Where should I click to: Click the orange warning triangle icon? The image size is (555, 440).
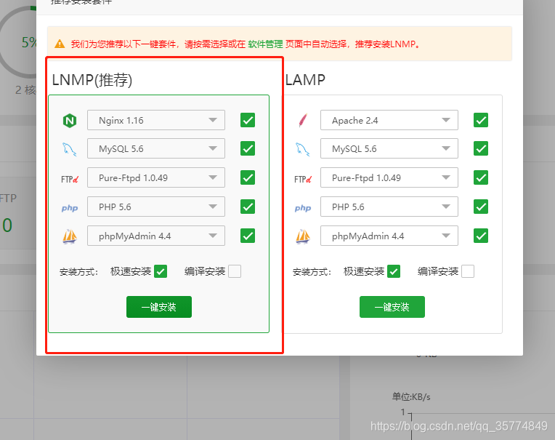pyautogui.click(x=60, y=44)
